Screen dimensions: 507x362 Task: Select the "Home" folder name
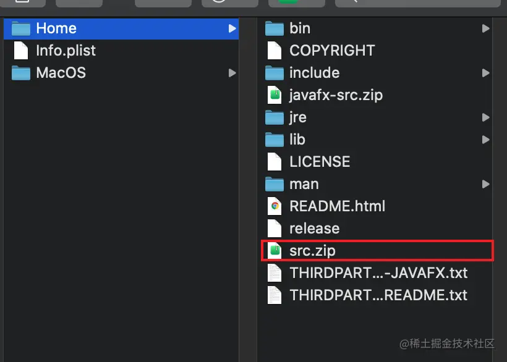56,28
